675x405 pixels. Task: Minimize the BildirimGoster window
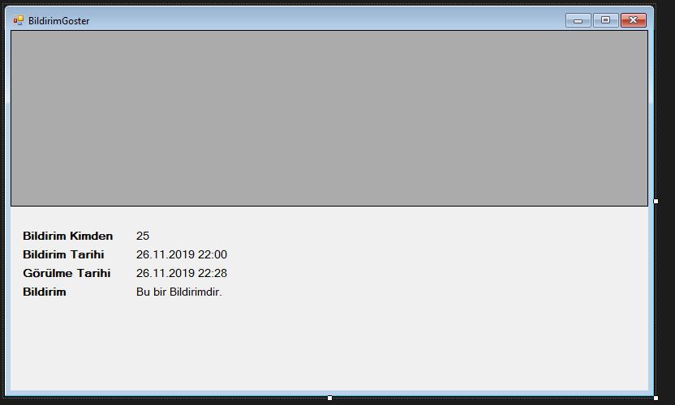(x=578, y=20)
